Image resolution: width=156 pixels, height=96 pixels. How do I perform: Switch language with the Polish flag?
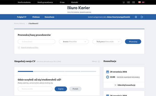click(x=140, y=2)
